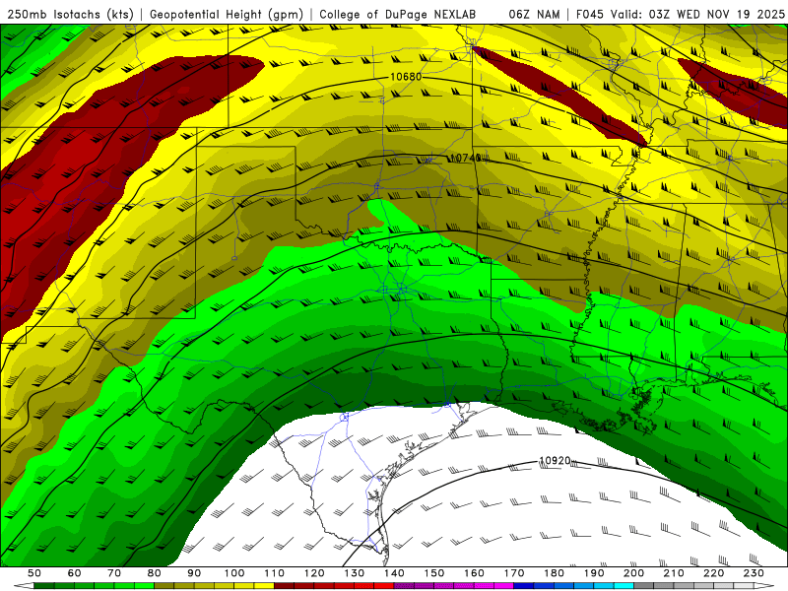Click the 140 value on the color scale
This screenshot has height=591, width=788.
pos(394,573)
